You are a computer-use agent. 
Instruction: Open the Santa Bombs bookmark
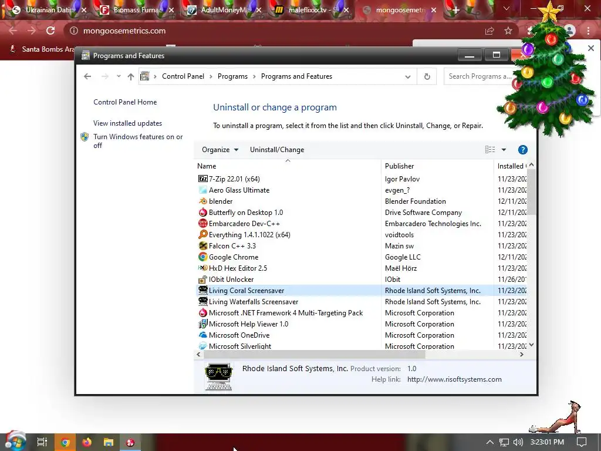tap(43, 49)
